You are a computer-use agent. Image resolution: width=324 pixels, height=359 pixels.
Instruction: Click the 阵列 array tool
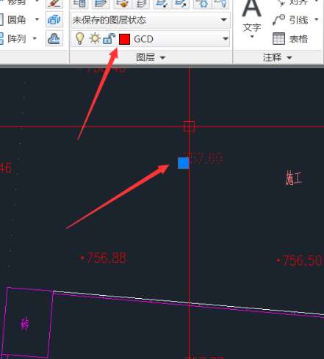coord(16,39)
